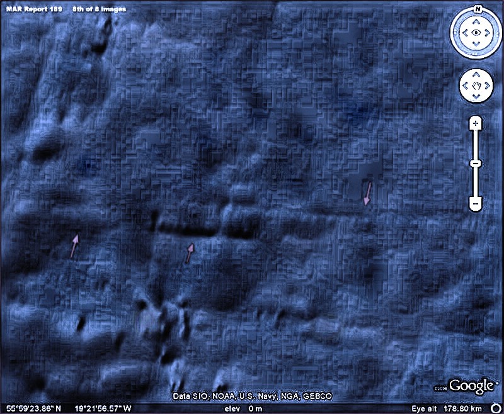Pan map right with move joystick arrow
Screen dimensions: 504x414
pyautogui.click(x=487, y=84)
